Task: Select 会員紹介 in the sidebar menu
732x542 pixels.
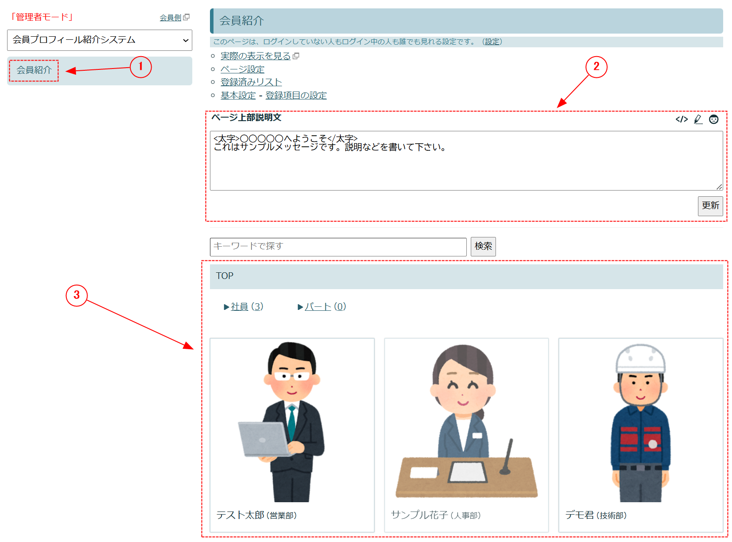Action: pos(34,70)
